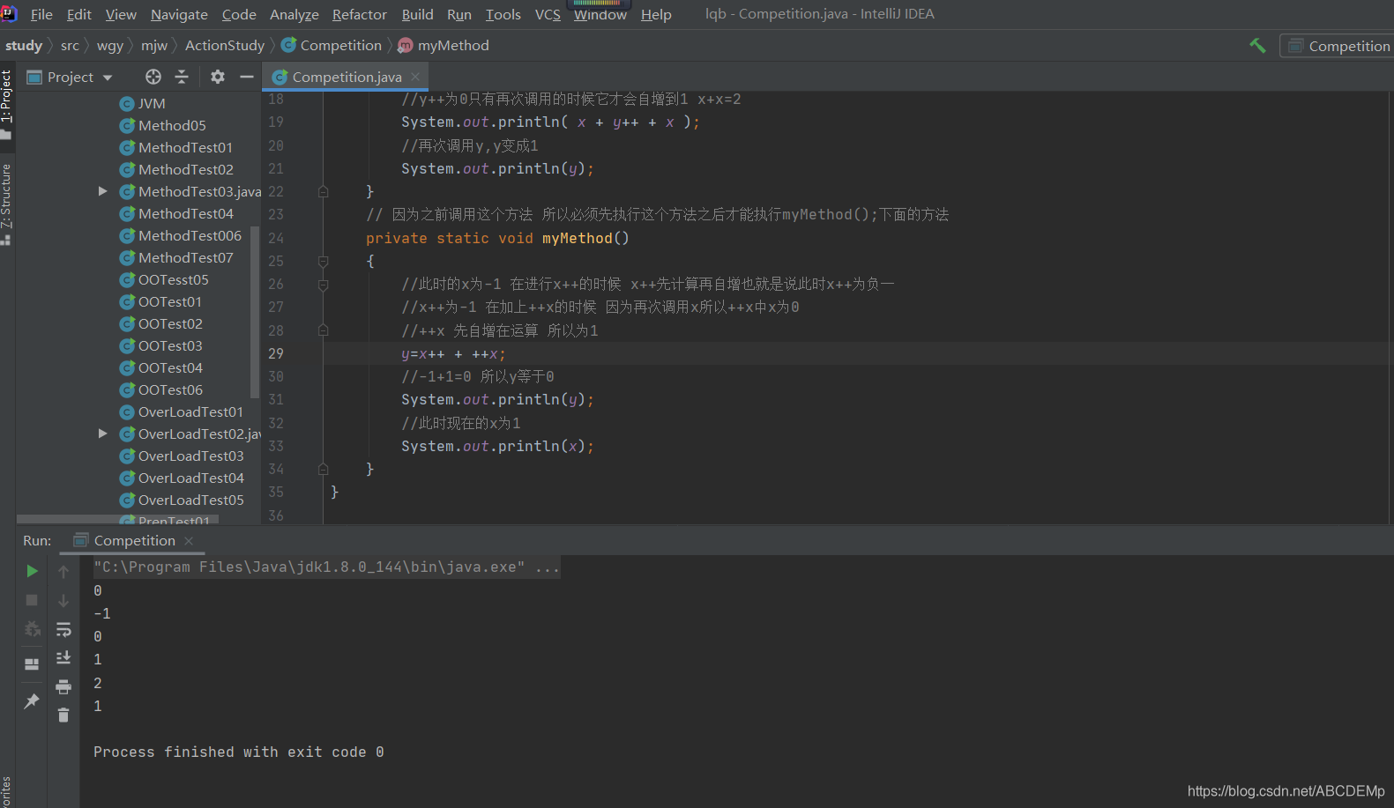This screenshot has height=808, width=1394.
Task: Click the Up the stack trace arrow
Action: click(63, 572)
